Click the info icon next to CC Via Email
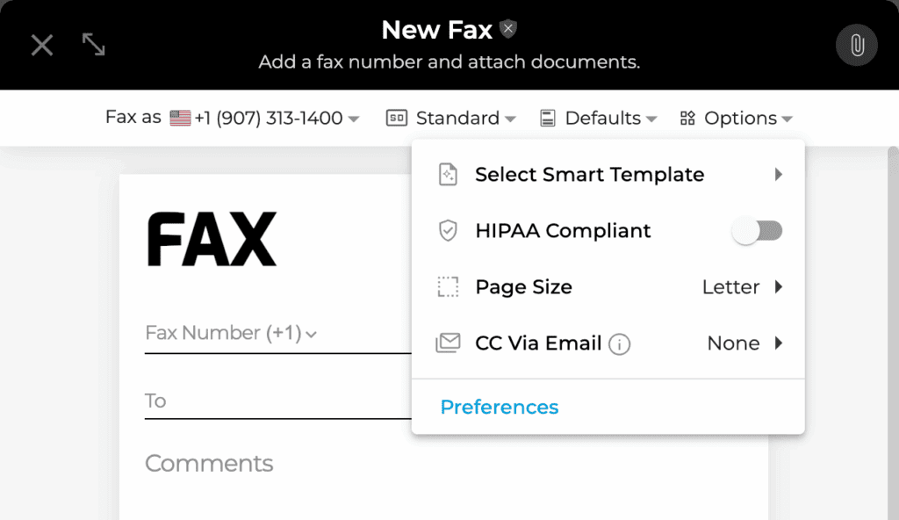The height and width of the screenshot is (520, 899). 621,343
